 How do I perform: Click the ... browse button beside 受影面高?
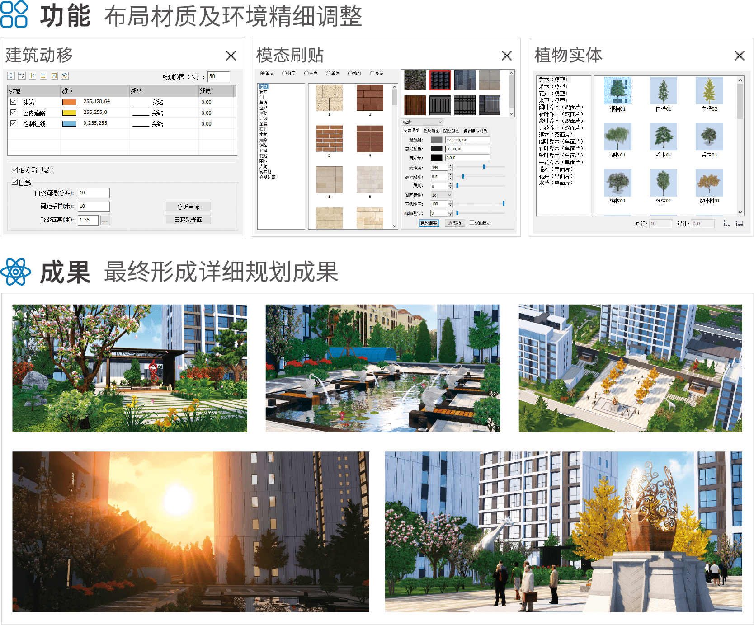105,221
